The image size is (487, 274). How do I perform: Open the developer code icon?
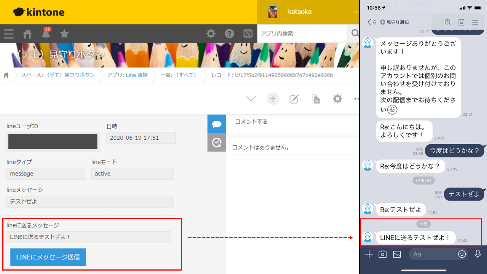click(x=248, y=33)
